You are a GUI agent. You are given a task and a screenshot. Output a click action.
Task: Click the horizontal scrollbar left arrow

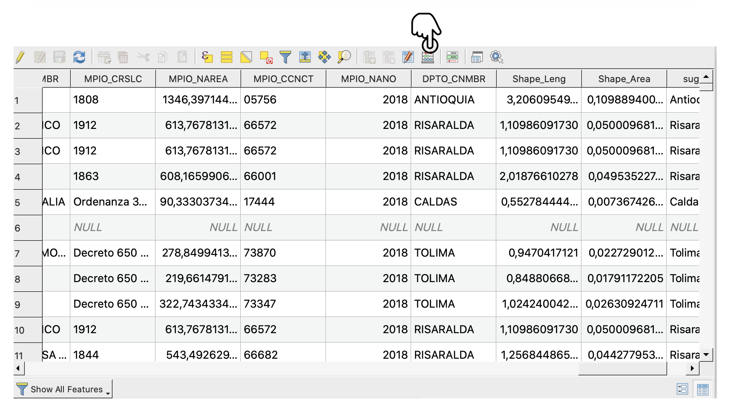(x=19, y=368)
